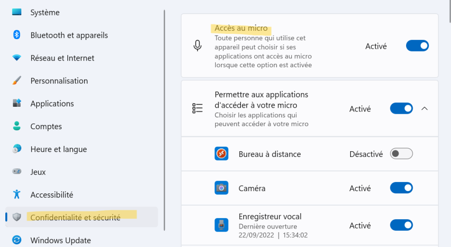Toggle Enregistreur vocal microphone access off
The image size is (451, 247).
coord(402,225)
